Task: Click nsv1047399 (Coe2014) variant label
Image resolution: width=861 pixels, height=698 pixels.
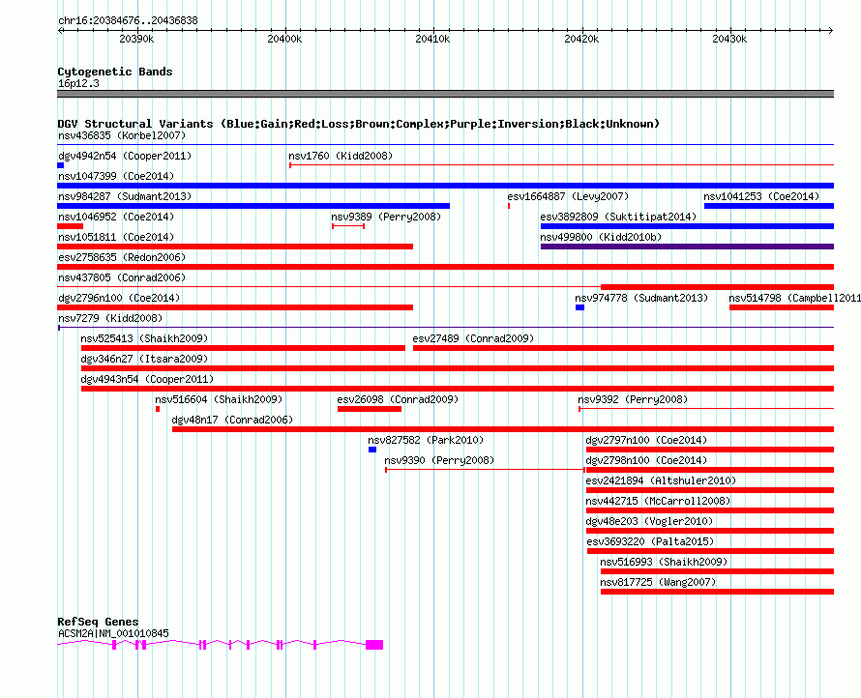Action: point(116,176)
